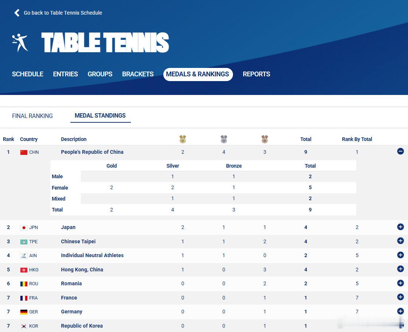
Task: Click the Romania flag icon
Action: 24,284
